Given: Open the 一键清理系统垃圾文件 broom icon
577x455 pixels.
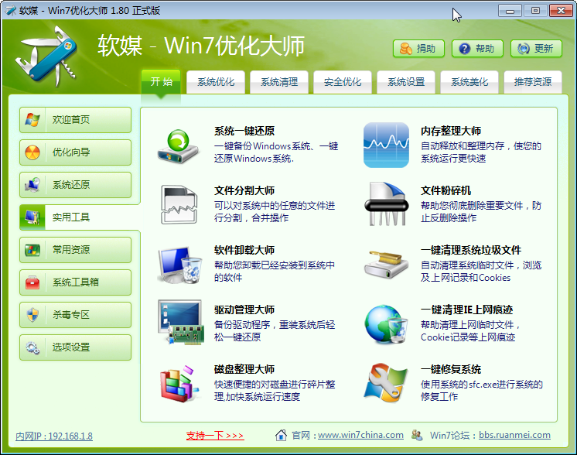Looking at the screenshot, I should pos(386,265).
